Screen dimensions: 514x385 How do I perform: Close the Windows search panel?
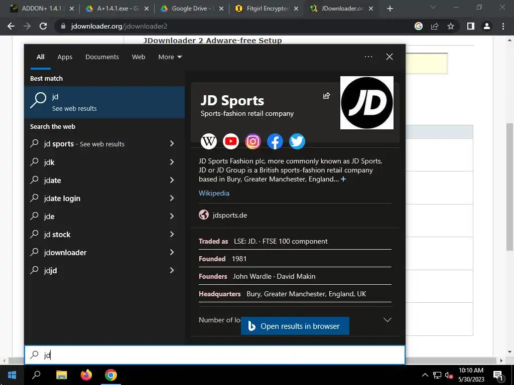click(x=390, y=57)
